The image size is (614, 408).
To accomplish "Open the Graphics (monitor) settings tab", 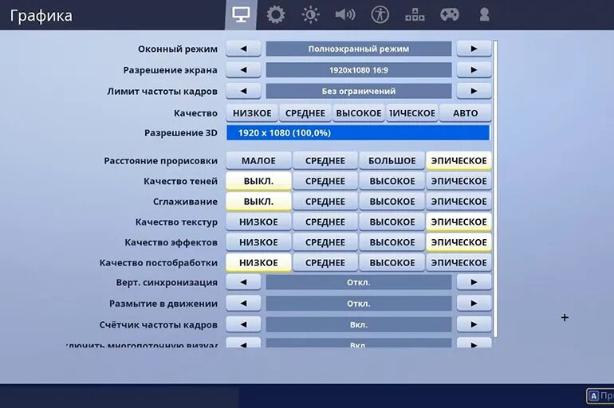I will [241, 15].
